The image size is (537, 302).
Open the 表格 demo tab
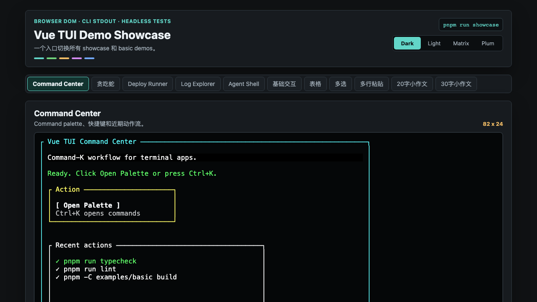coord(315,84)
